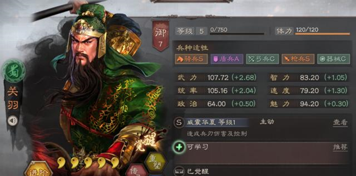Click the orange 体力 stamina bar
The image size is (356, 176).
[322, 34]
